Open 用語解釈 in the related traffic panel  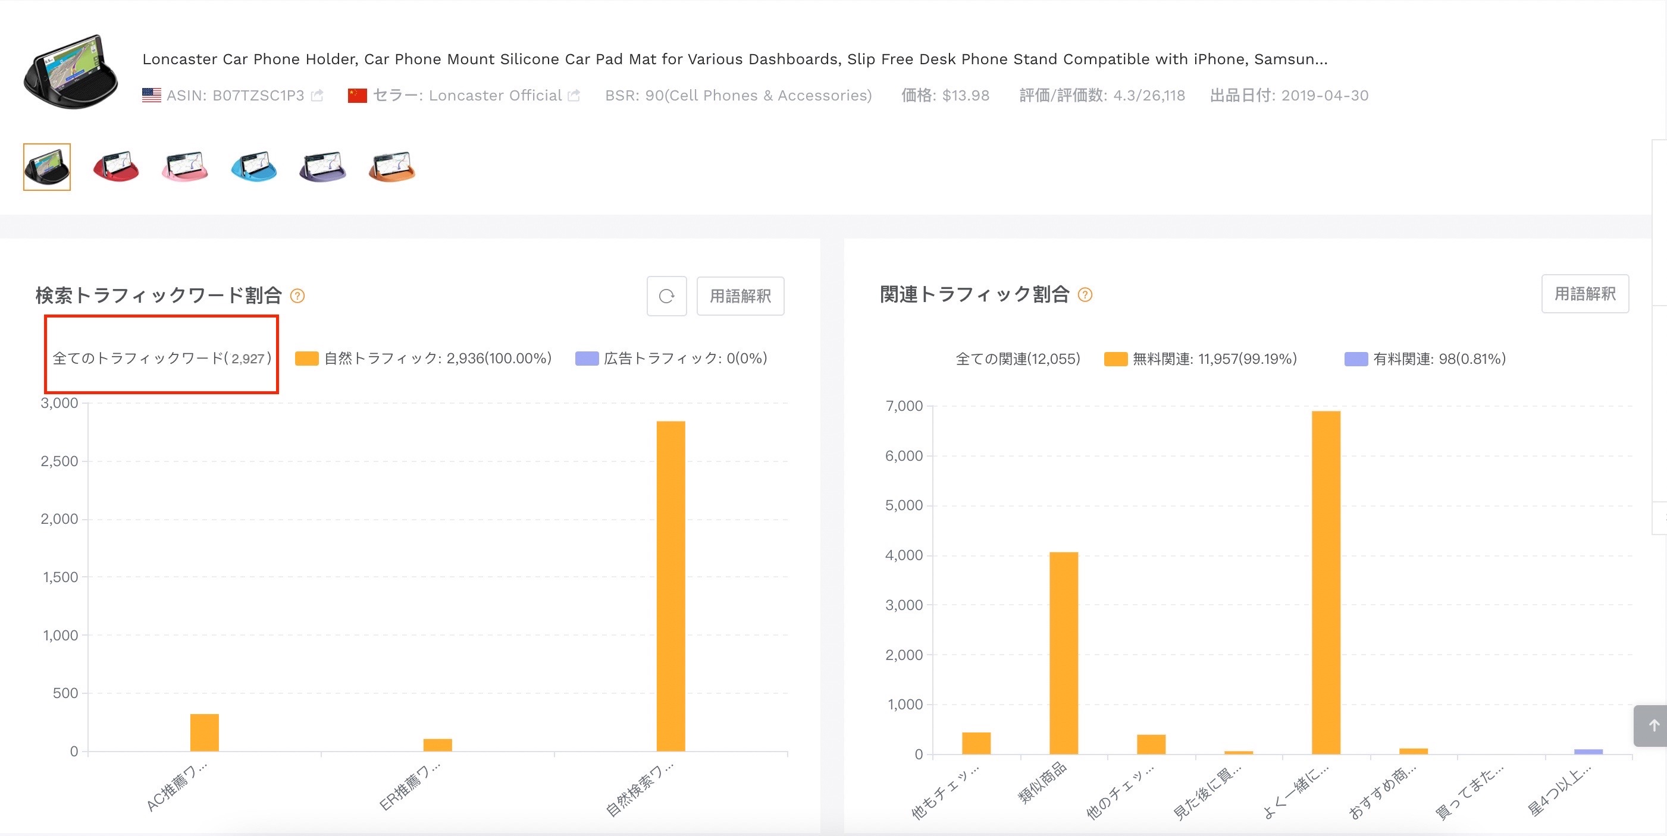[1585, 294]
